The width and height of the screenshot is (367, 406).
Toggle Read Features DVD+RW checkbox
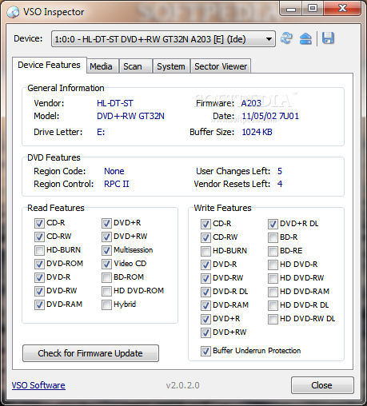[x=106, y=237]
